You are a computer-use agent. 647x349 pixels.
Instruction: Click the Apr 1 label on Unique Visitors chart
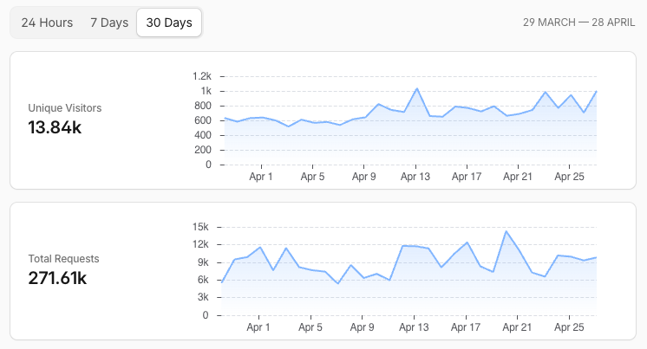(260, 177)
